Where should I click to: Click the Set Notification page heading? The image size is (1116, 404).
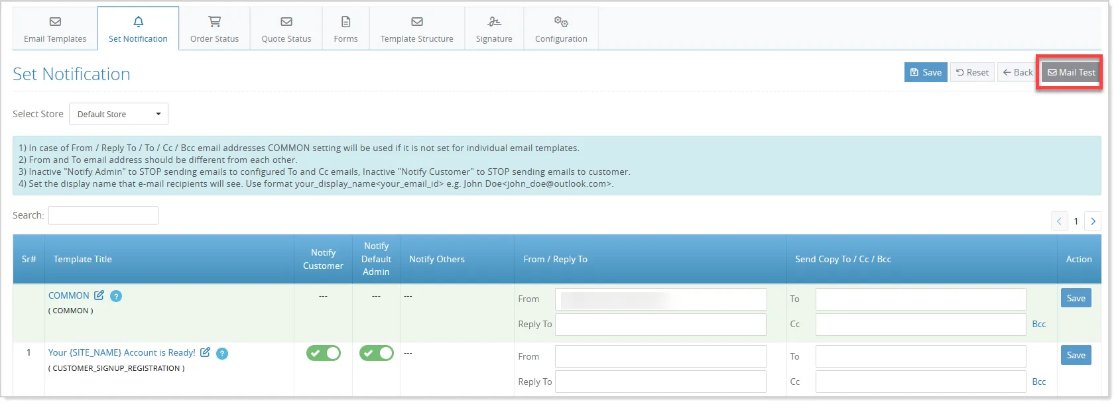pyautogui.click(x=72, y=74)
